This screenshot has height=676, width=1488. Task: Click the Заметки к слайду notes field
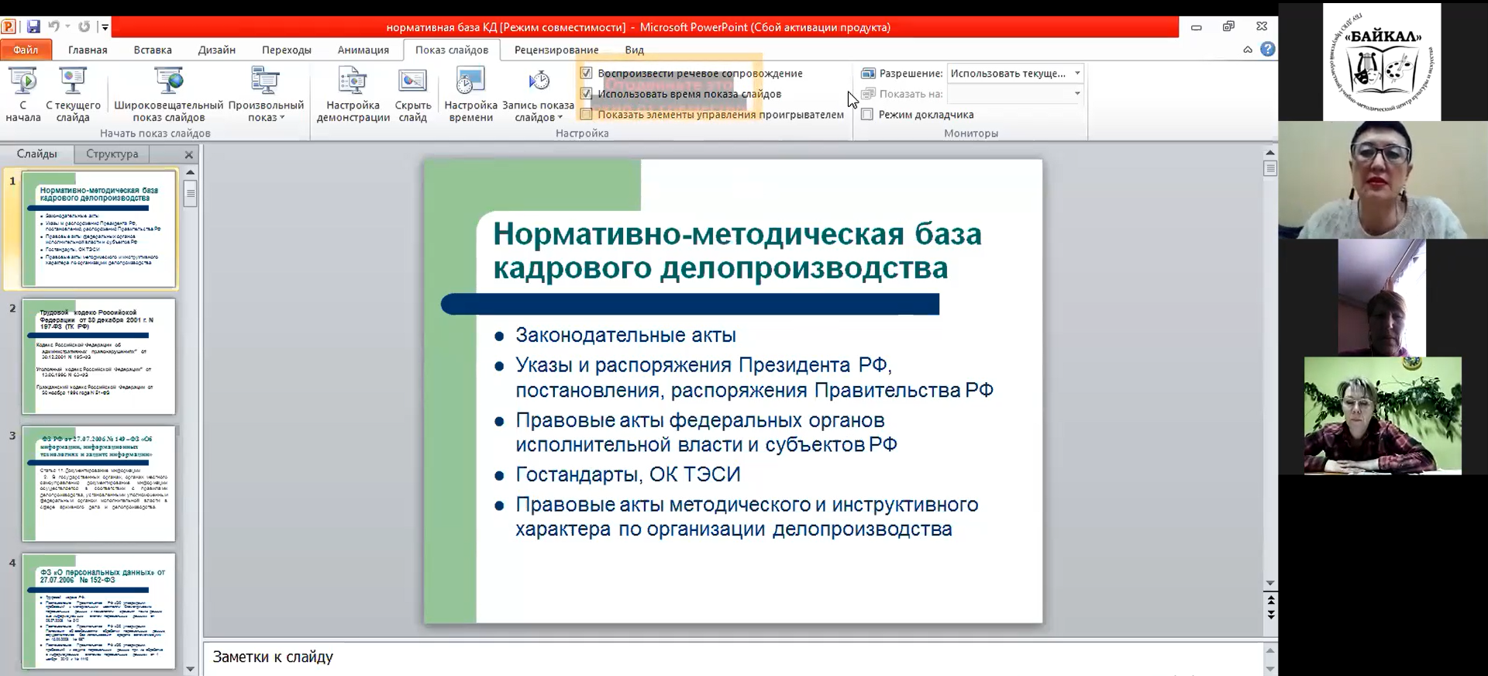pyautogui.click(x=728, y=657)
